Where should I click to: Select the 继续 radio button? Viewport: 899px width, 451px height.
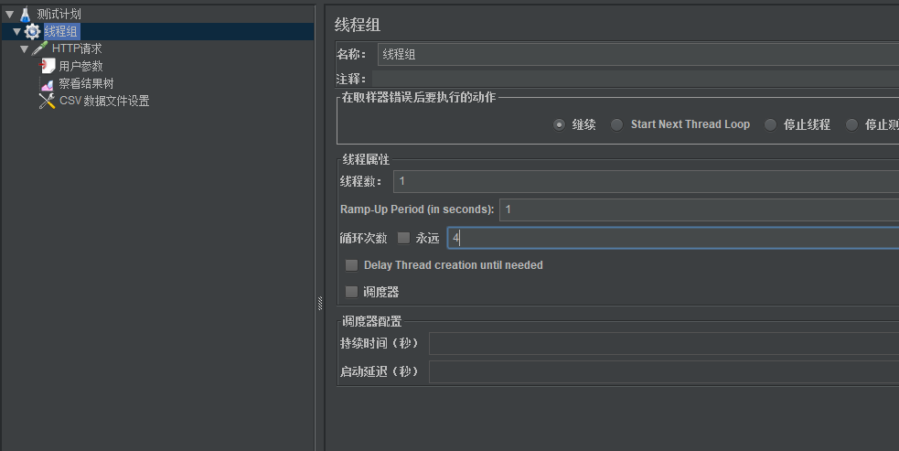(x=559, y=124)
